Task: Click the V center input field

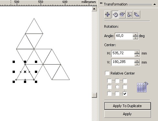Action: (x=123, y=62)
